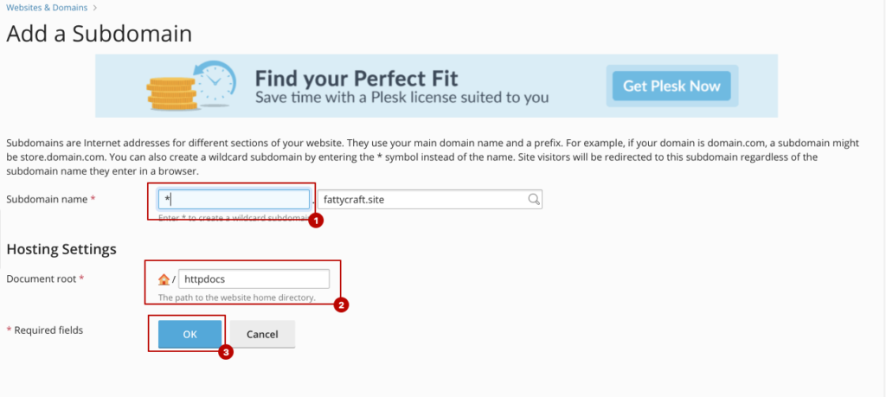Go to Websites & Domains breadcrumb
Viewport: 886px width, 397px height.
(x=47, y=8)
